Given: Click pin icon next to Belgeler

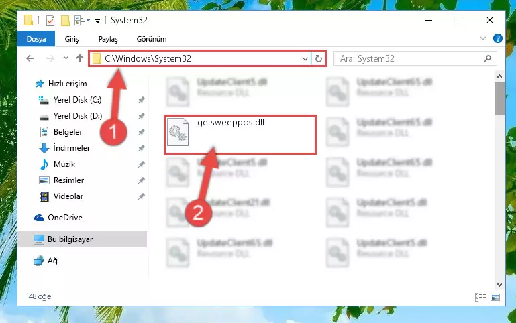Looking at the screenshot, I should coord(141,132).
